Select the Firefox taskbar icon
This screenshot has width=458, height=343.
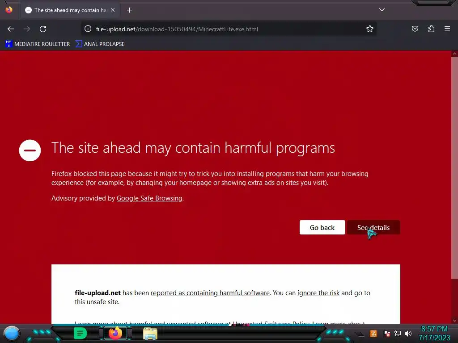click(115, 333)
